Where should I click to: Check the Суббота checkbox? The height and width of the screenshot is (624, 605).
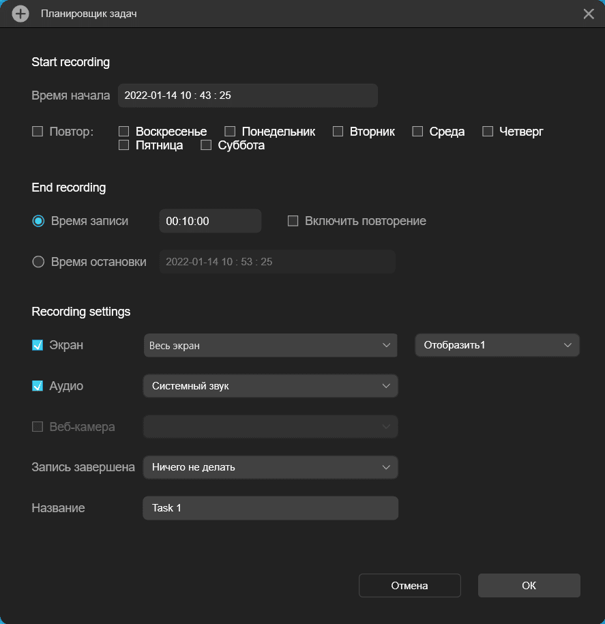click(x=206, y=145)
